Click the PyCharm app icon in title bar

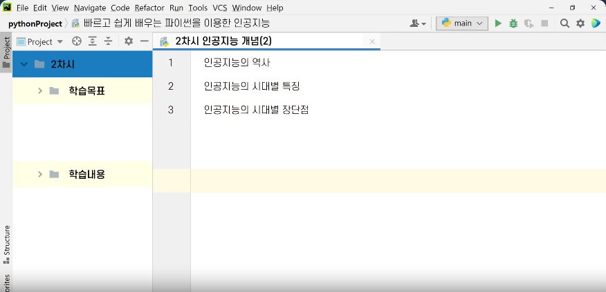(6, 7)
